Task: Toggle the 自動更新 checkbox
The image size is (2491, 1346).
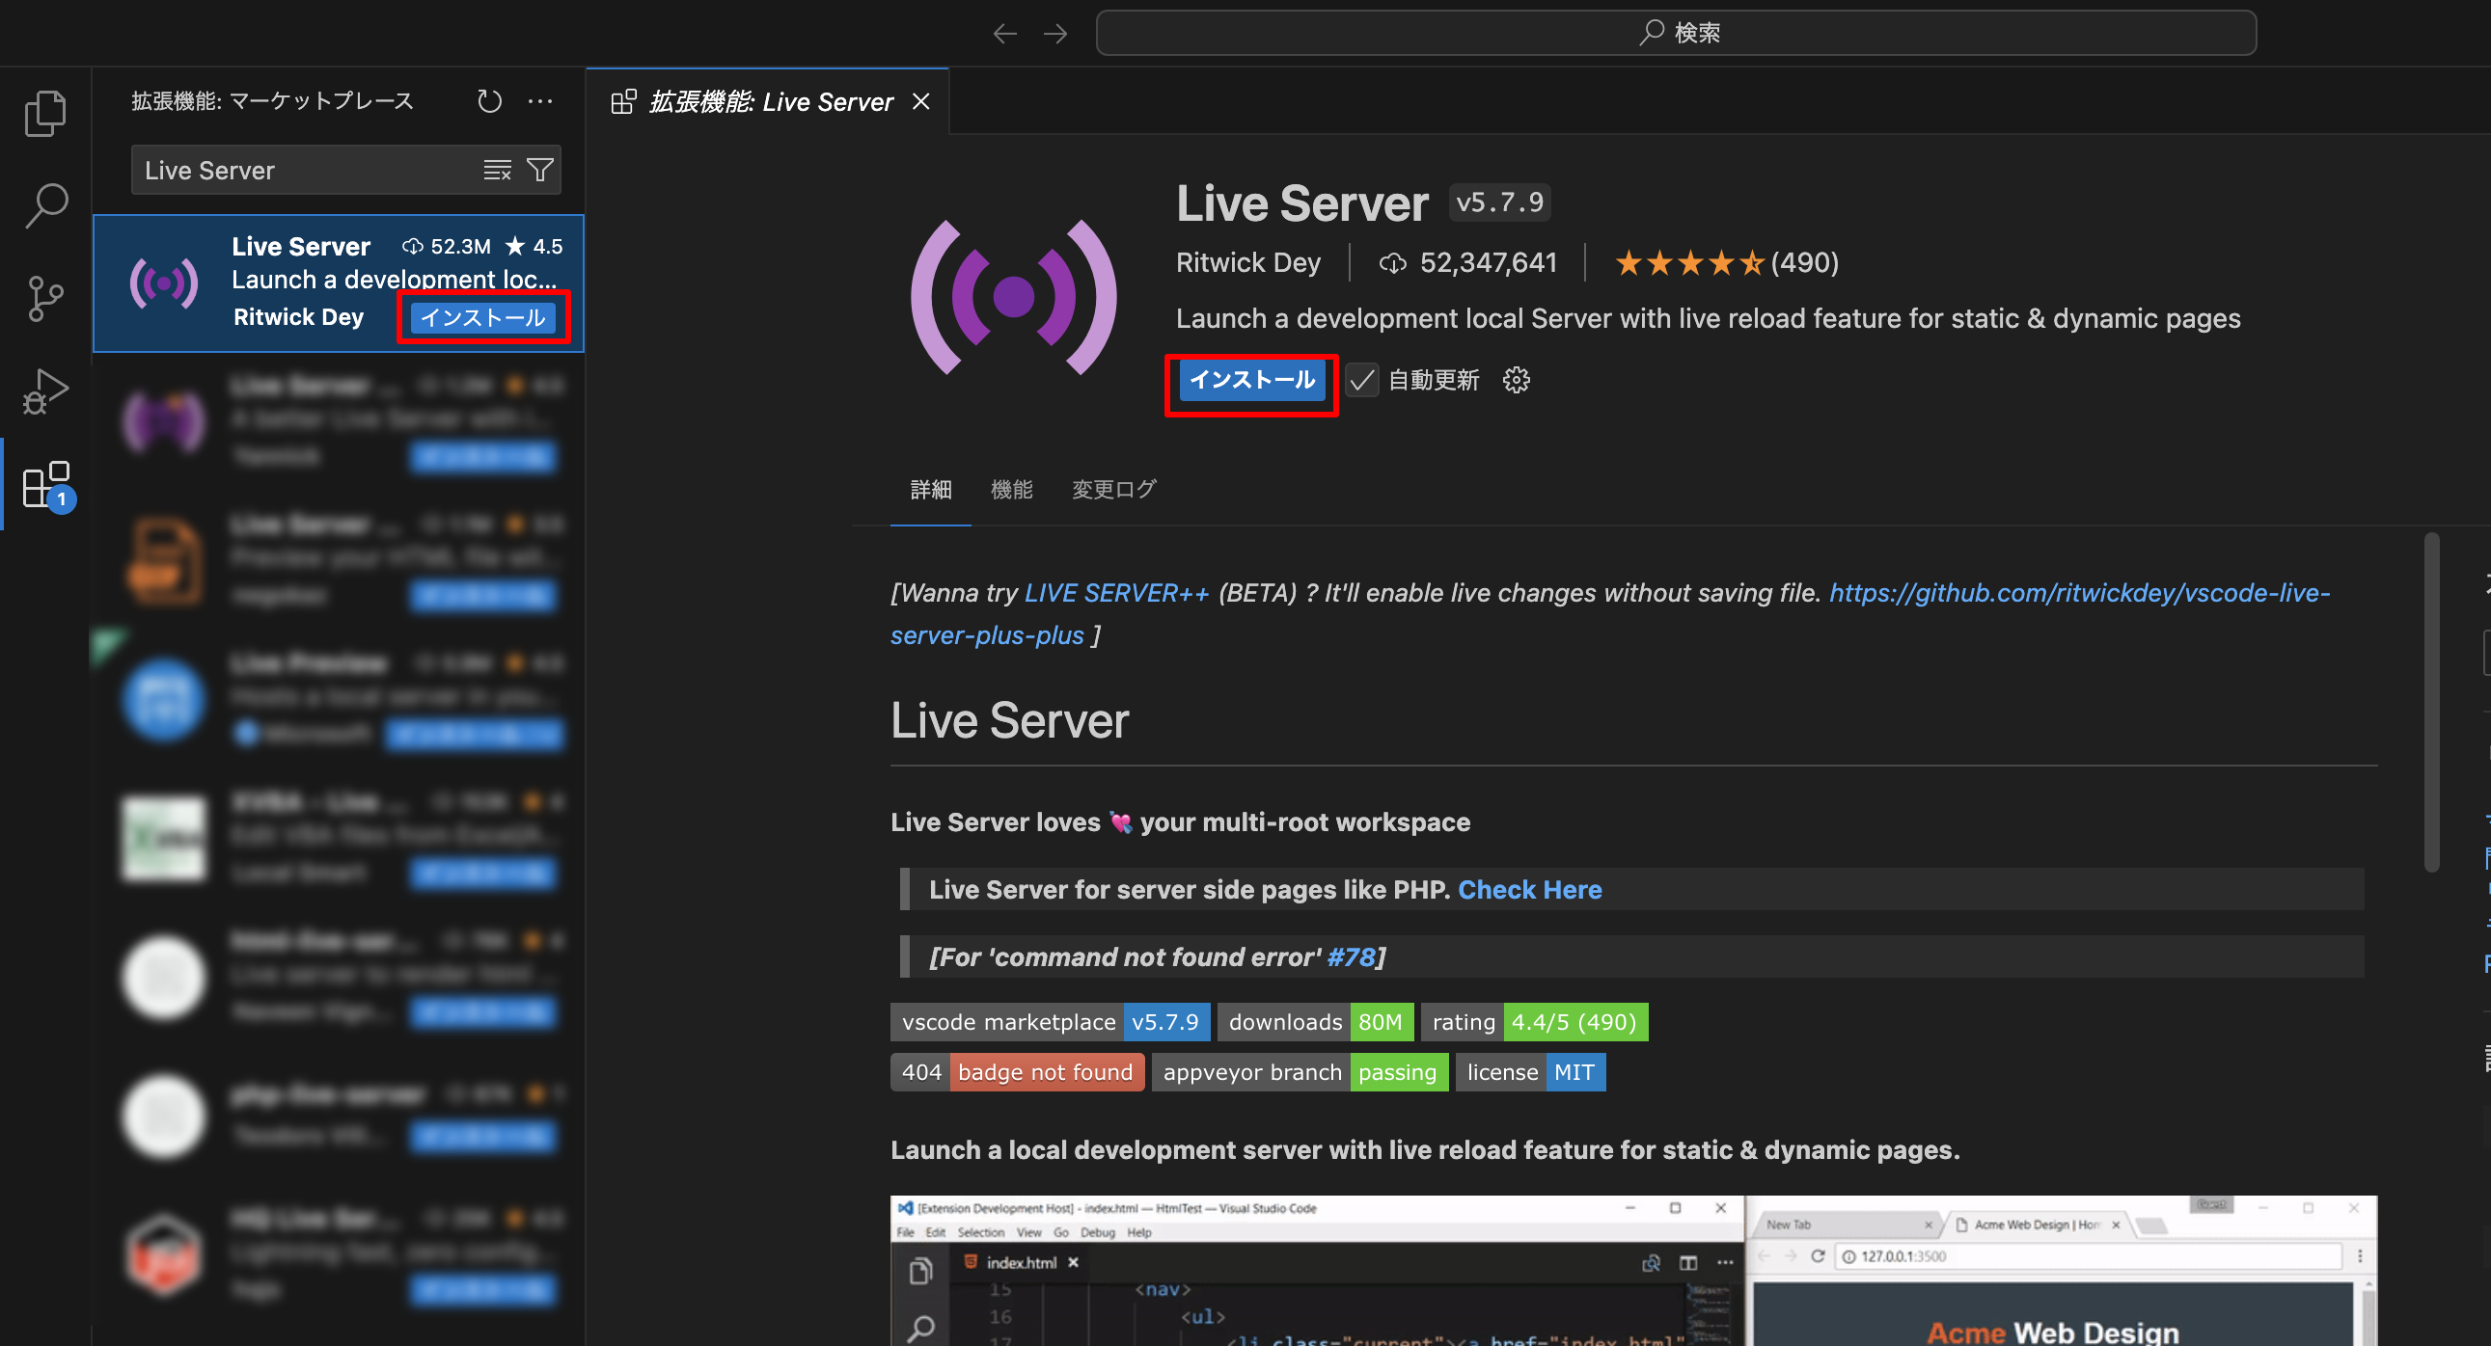Action: [1361, 380]
